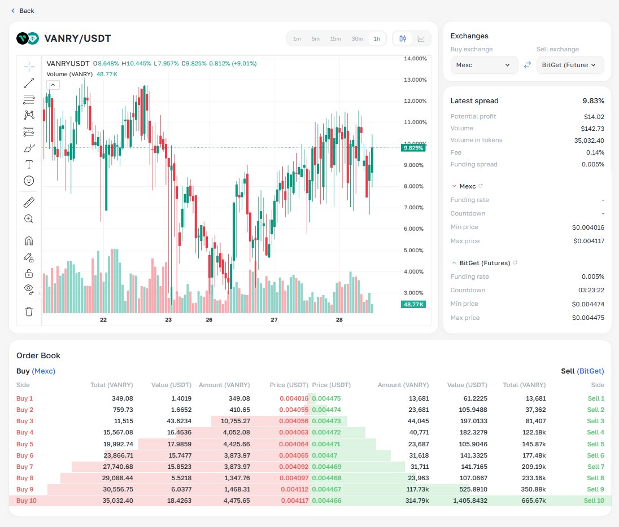Select the 30m timeframe
This screenshot has width=619, height=527.
[358, 39]
